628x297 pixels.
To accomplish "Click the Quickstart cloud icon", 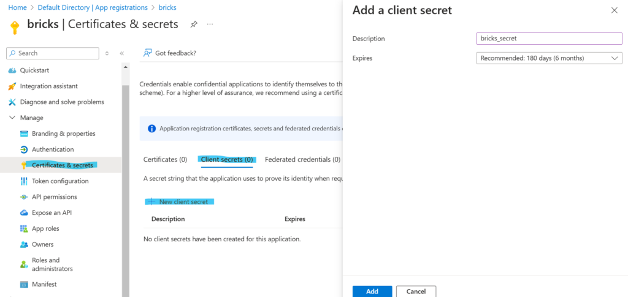I will click(12, 70).
